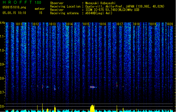Click the meteor count value 15
Image resolution: width=176 pixels, height=112 pixels.
pos(41,13)
